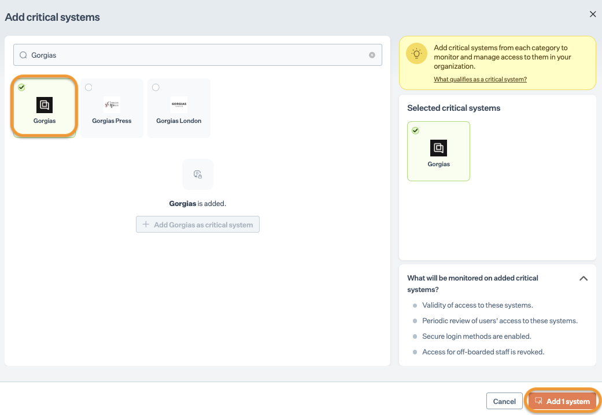Click 'Validity of access to these systems.' text
The height and width of the screenshot is (415, 602).
[478, 305]
